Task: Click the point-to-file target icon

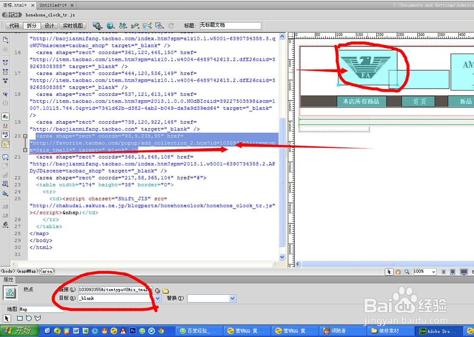Action: (x=157, y=291)
